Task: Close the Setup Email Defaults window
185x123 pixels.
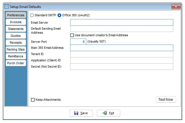Action: coord(176,7)
